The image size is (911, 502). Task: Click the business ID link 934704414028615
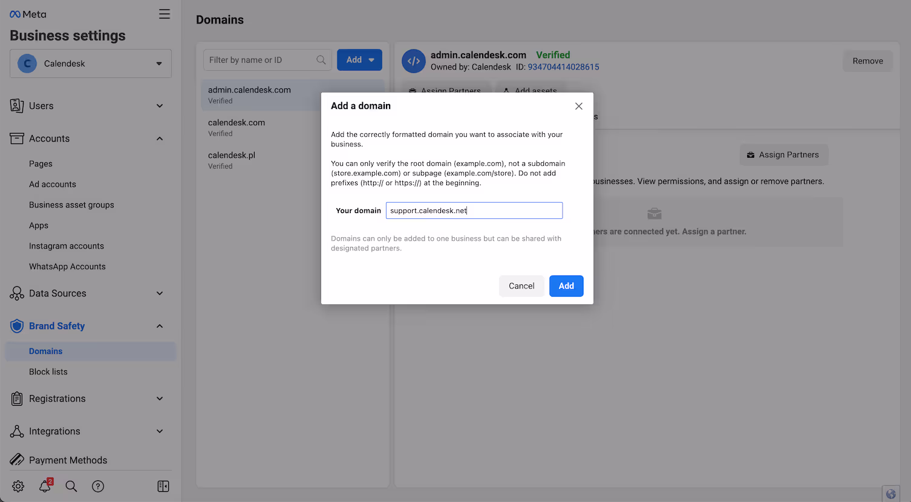click(563, 67)
